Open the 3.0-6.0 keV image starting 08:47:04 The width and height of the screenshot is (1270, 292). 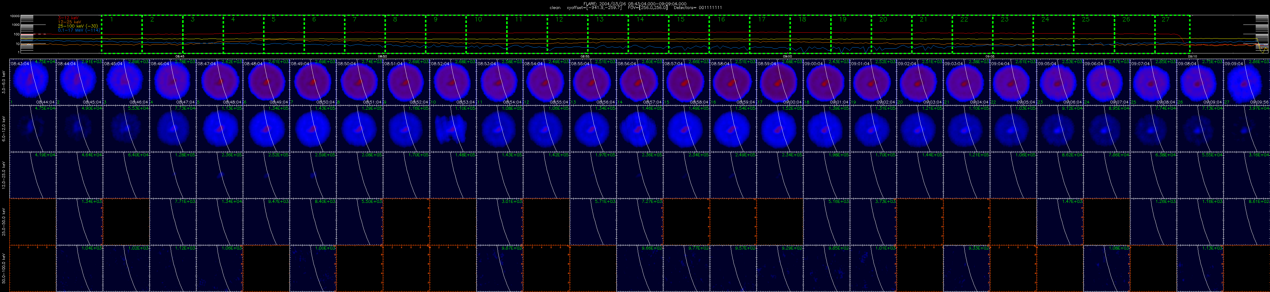point(220,82)
